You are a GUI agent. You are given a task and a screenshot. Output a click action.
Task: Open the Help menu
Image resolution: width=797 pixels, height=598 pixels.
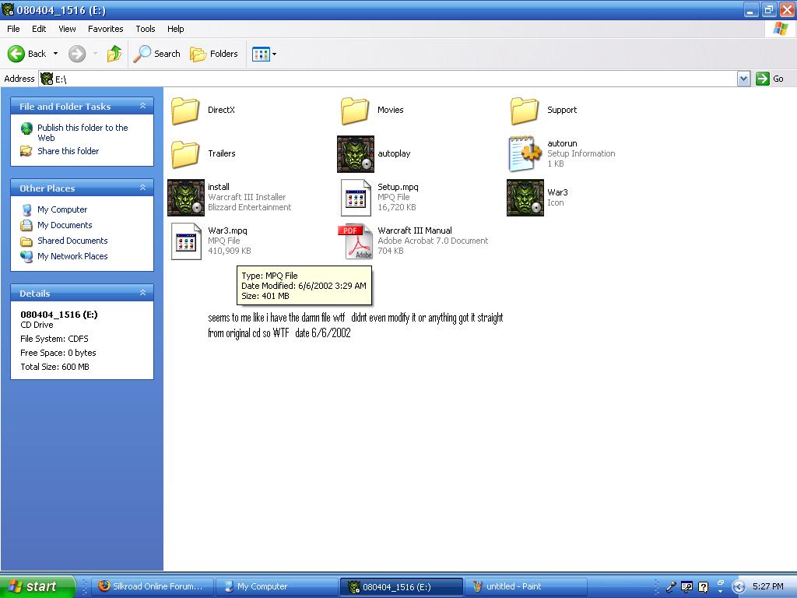175,29
